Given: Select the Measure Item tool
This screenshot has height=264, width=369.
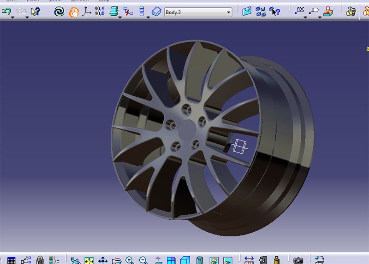Looking at the screenshot, I should pyautogui.click(x=263, y=260).
